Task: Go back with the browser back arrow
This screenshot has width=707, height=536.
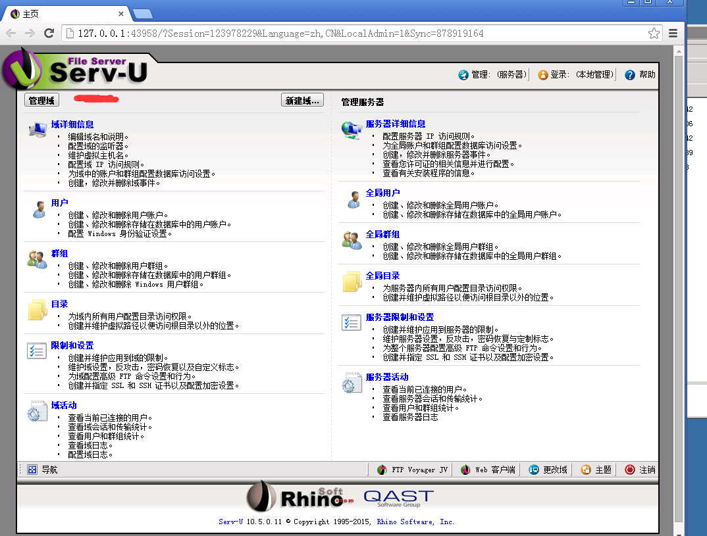Action: 11,33
